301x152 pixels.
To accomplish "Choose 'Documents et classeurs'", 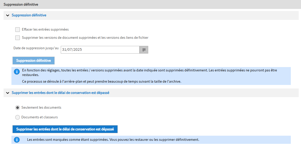I will point(17,117).
